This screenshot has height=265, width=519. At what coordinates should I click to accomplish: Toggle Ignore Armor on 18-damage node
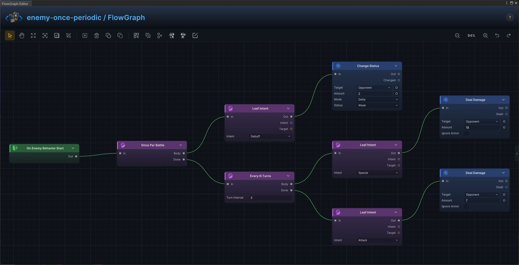coord(467,133)
